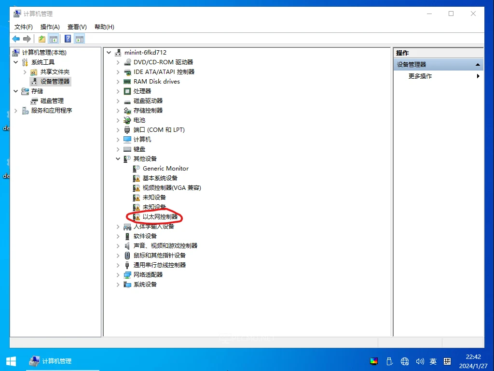Click the IDE ATA/ATAPI controller icon
Image resolution: width=494 pixels, height=371 pixels.
tap(127, 72)
